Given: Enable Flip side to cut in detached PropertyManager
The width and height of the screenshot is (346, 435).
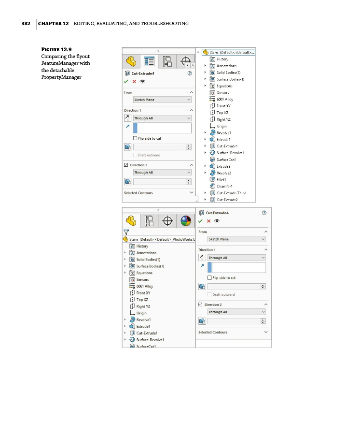Looking at the screenshot, I should (x=209, y=278).
